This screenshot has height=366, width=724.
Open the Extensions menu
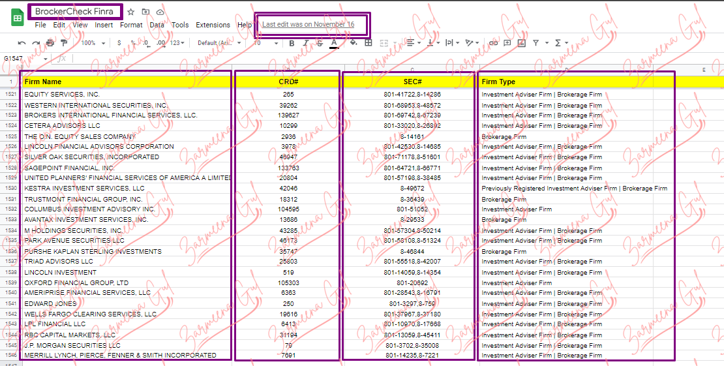point(213,25)
